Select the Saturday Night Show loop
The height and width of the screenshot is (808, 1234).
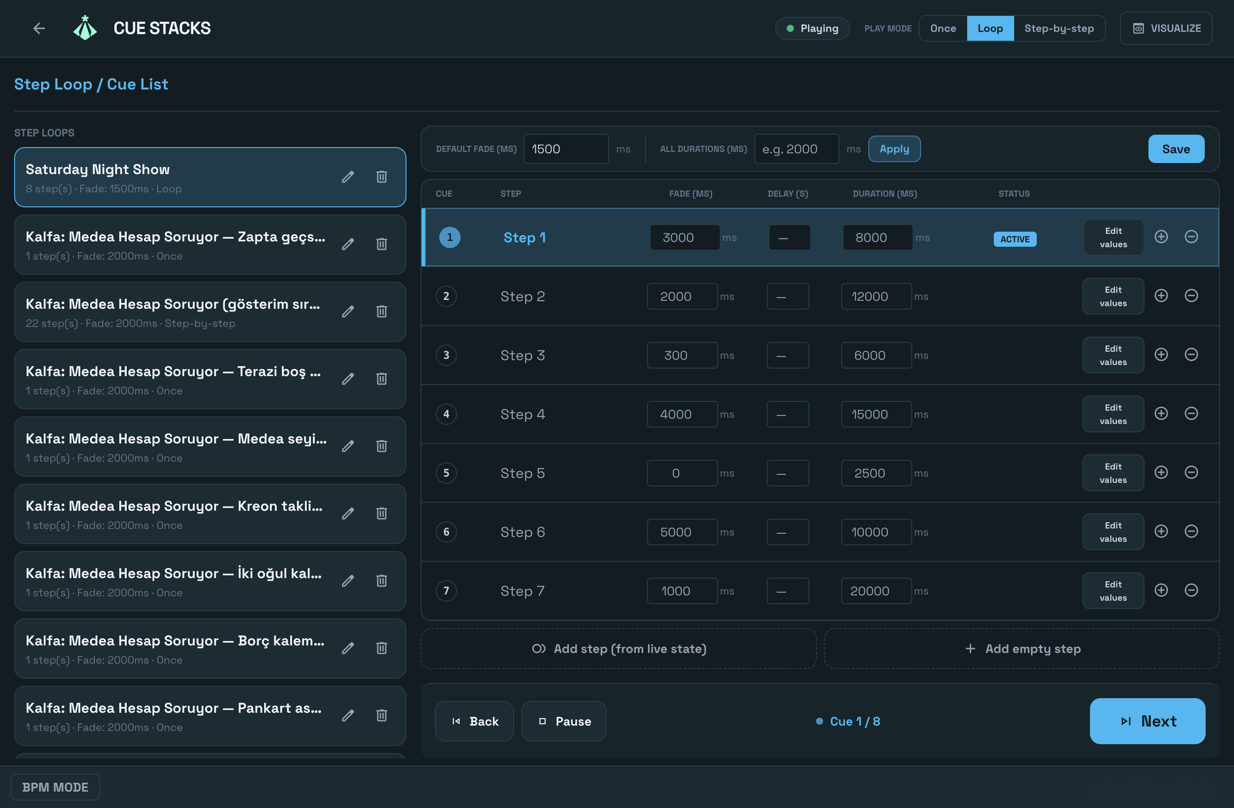210,177
